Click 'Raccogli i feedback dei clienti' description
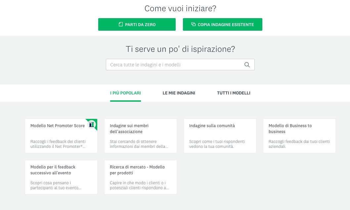The height and width of the screenshot is (210, 350). (x=58, y=144)
